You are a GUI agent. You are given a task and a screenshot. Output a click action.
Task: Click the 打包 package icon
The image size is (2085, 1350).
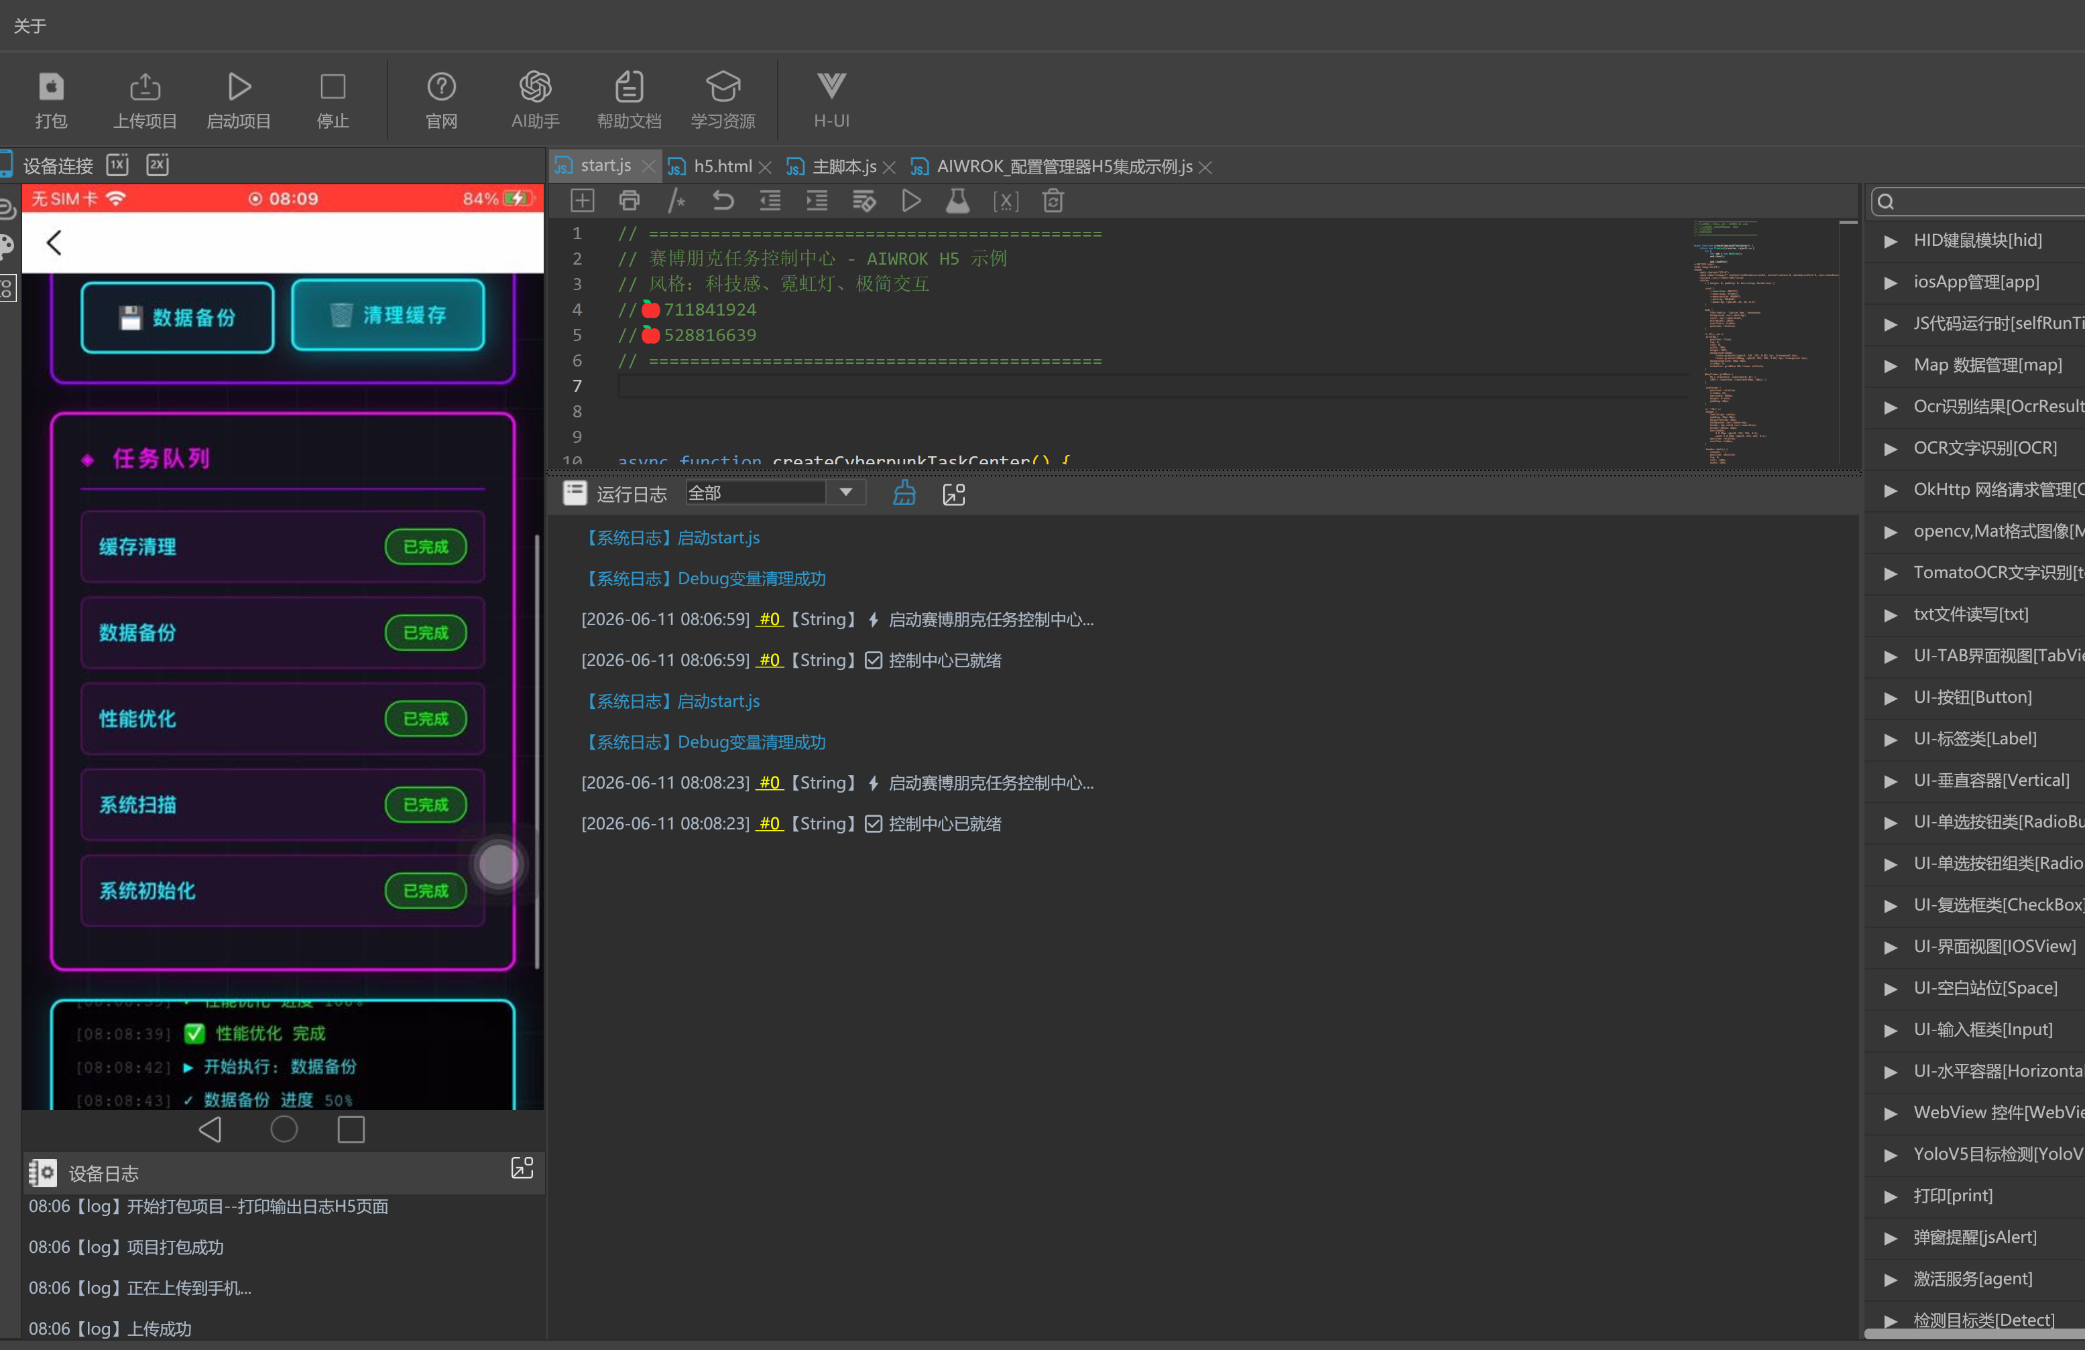pyautogui.click(x=51, y=86)
